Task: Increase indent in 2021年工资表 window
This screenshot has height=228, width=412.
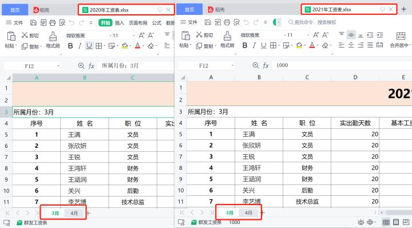Action: coord(380,35)
